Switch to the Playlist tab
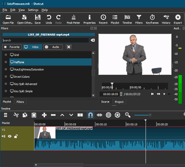This screenshot has height=167, width=185. 7,102
